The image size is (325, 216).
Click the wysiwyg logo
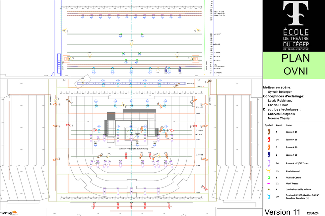tap(9, 213)
